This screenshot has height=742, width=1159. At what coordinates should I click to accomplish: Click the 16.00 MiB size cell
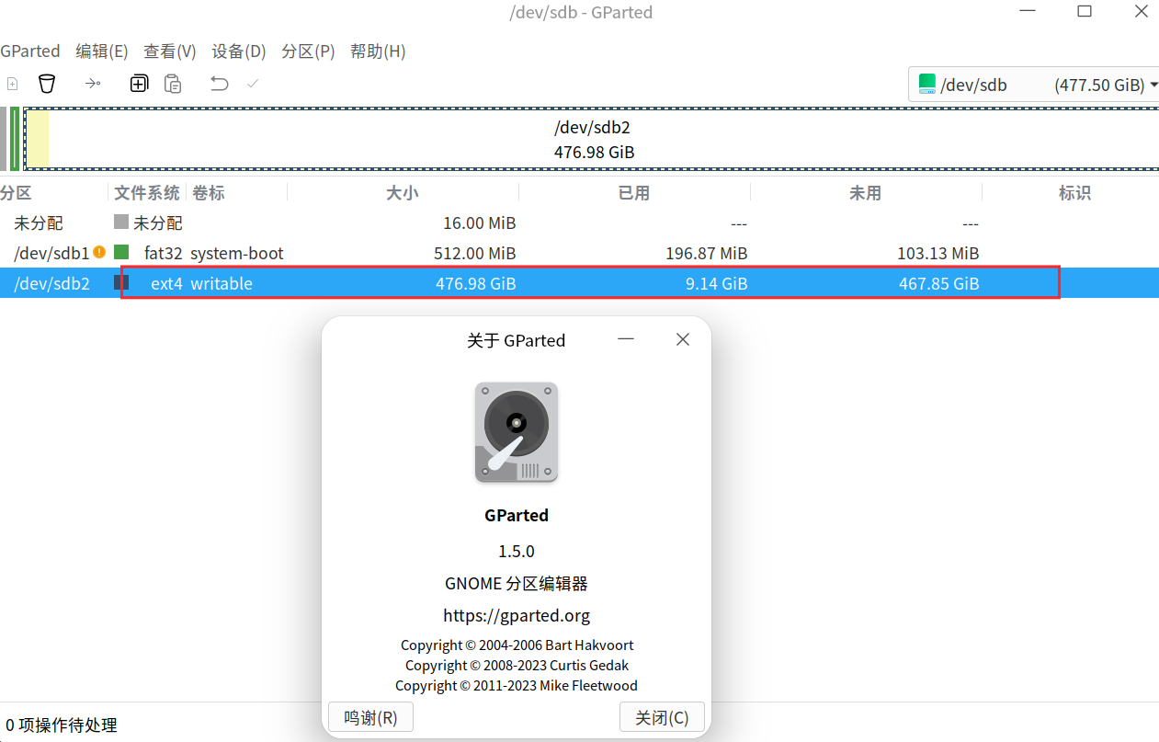tap(479, 223)
